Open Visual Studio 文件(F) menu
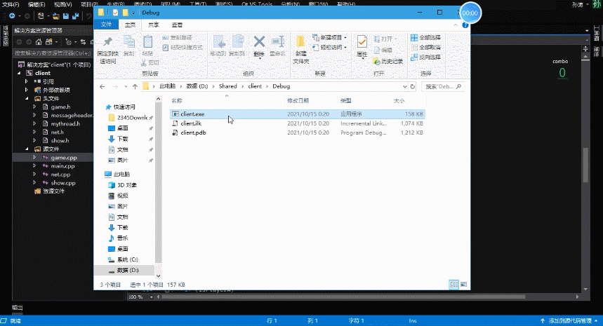The height and width of the screenshot is (326, 603). 11,5
